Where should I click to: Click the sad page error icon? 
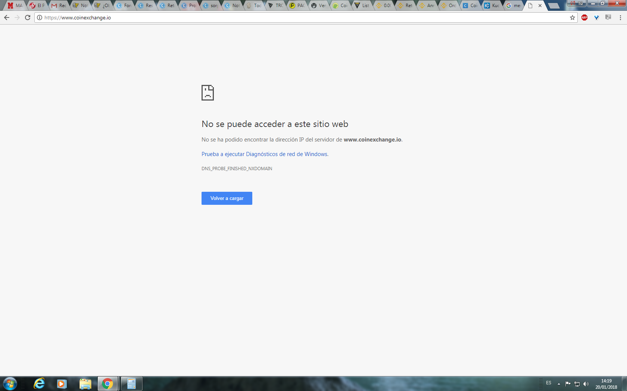208,93
